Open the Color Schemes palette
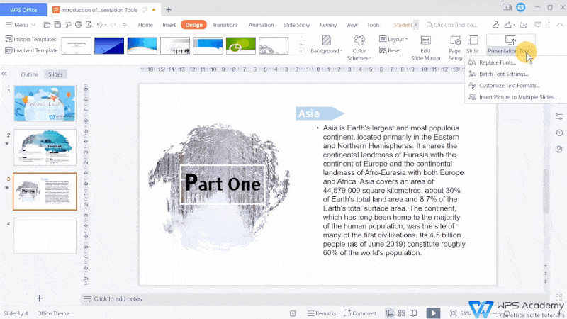The image size is (567, 319). (x=359, y=46)
